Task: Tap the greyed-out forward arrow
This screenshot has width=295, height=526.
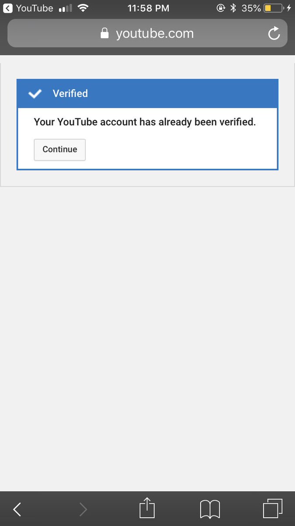Action: pos(83,509)
